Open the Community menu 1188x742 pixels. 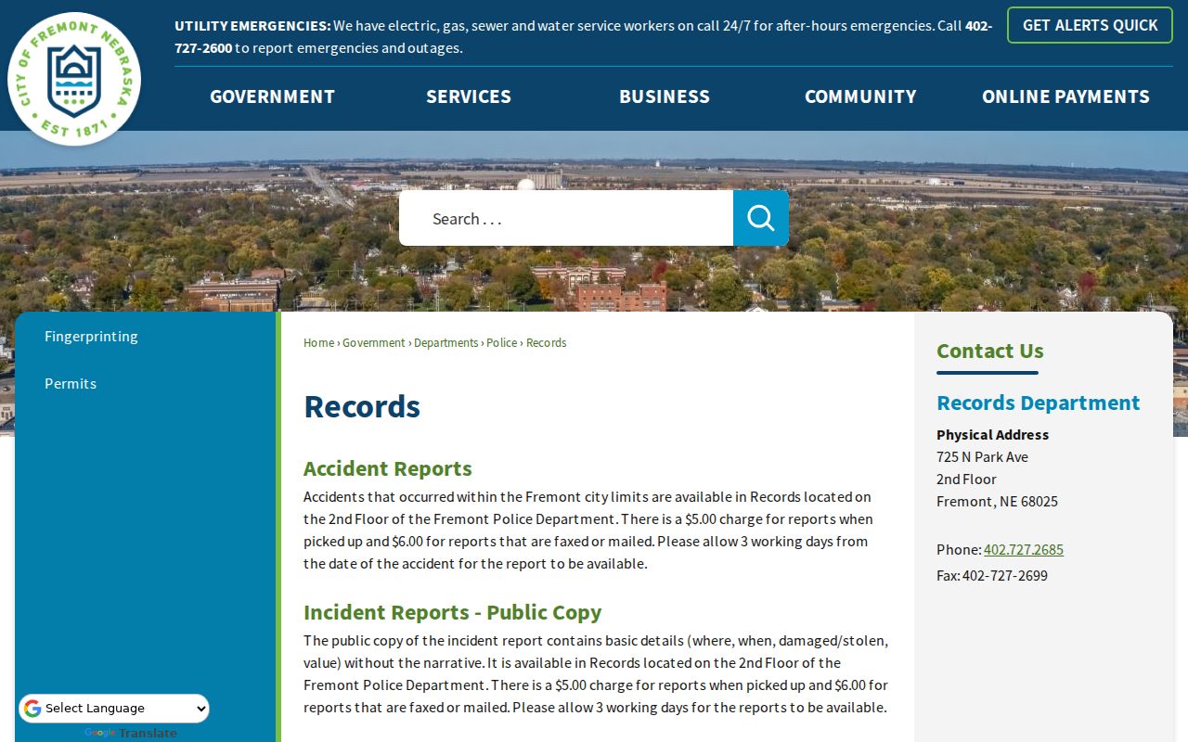860,96
